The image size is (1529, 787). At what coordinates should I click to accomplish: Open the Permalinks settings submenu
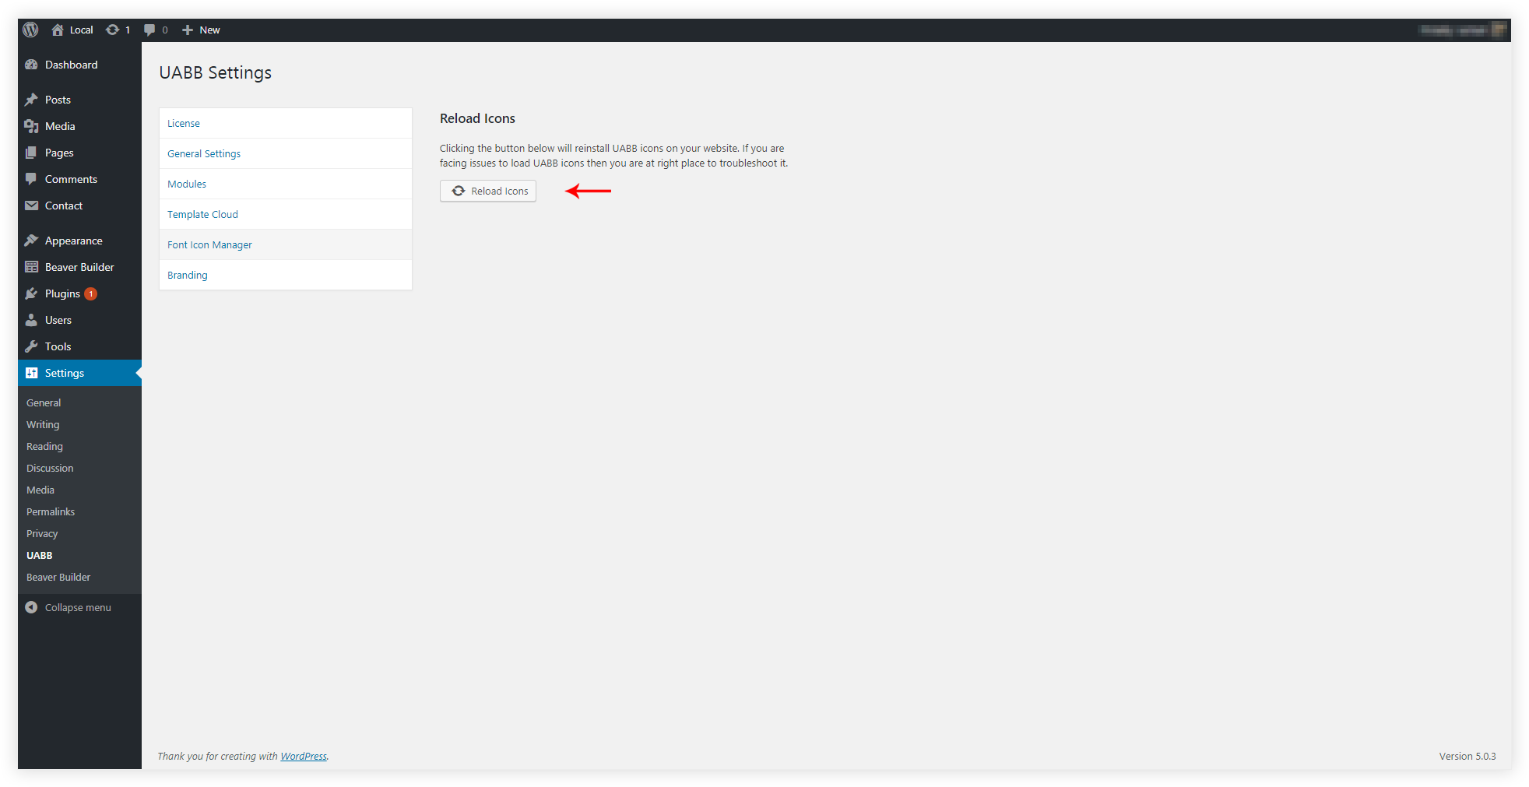click(51, 511)
